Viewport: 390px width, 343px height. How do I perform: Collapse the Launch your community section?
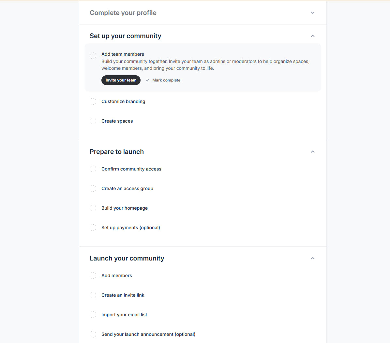click(x=313, y=259)
